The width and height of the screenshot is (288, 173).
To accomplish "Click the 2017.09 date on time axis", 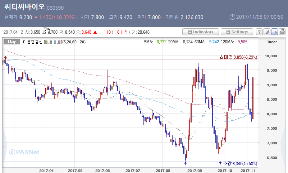I will pos(196,170).
